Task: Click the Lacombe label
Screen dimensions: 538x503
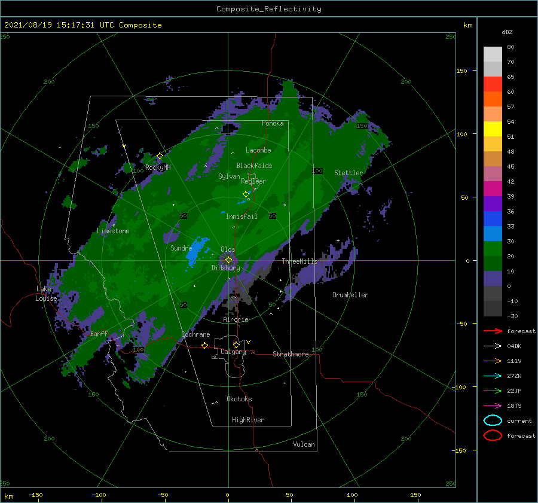Action: 258,150
